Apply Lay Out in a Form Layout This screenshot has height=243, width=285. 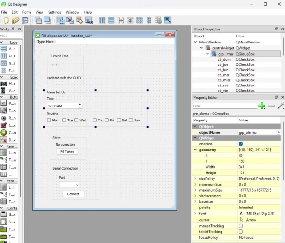tap(149, 20)
